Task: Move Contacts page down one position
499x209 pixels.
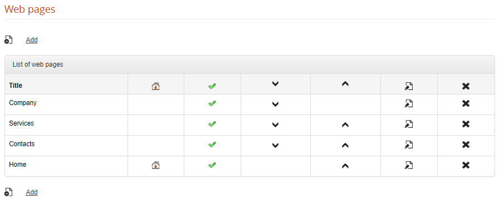Action: click(x=275, y=146)
